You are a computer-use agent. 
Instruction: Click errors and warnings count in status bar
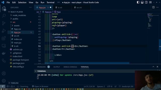click(11, 86)
